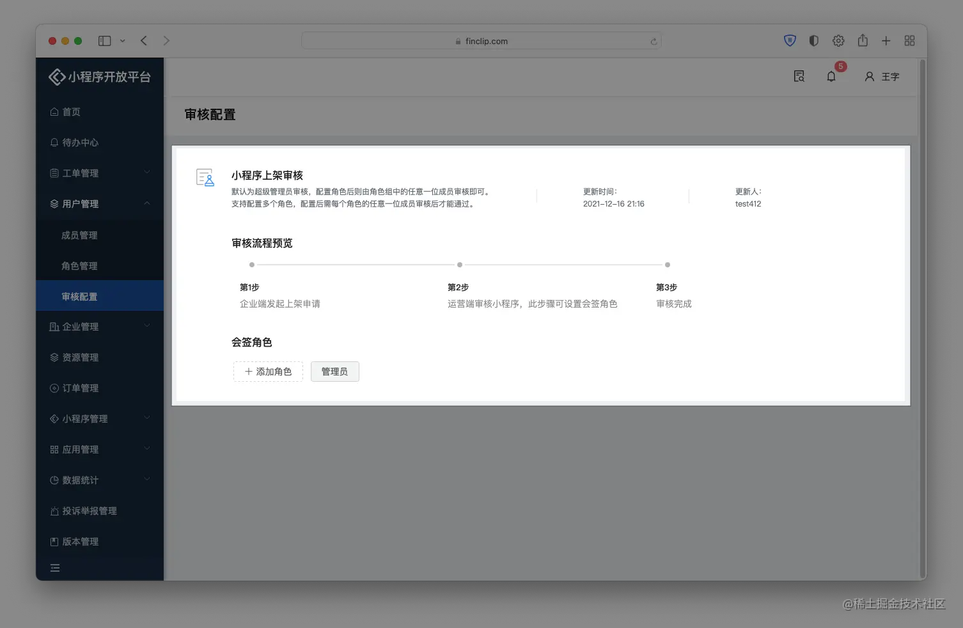Click the 第2步 step dot
963x628 pixels.
tap(460, 265)
